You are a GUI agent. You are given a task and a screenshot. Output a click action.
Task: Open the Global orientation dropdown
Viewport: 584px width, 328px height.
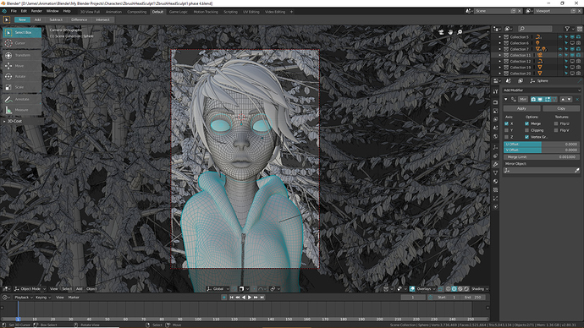point(218,289)
